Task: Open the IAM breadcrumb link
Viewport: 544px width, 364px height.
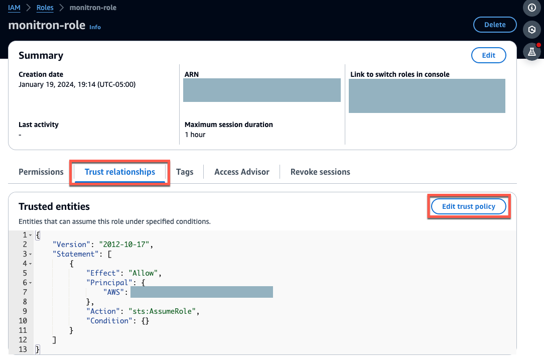Action: pos(14,8)
